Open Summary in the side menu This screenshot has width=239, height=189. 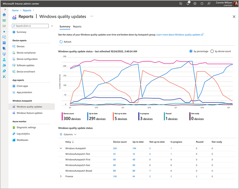click(x=21, y=32)
